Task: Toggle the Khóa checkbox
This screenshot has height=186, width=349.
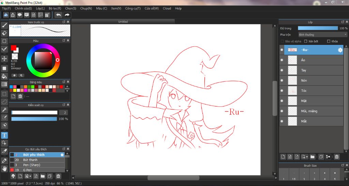Action: (329, 41)
